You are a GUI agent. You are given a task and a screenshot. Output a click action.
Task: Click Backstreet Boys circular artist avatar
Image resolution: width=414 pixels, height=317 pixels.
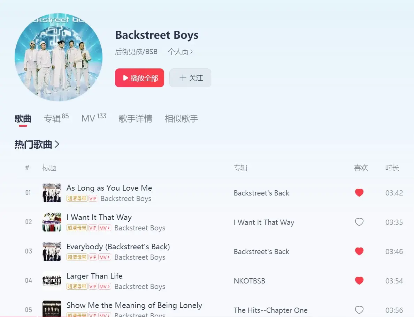(x=59, y=57)
